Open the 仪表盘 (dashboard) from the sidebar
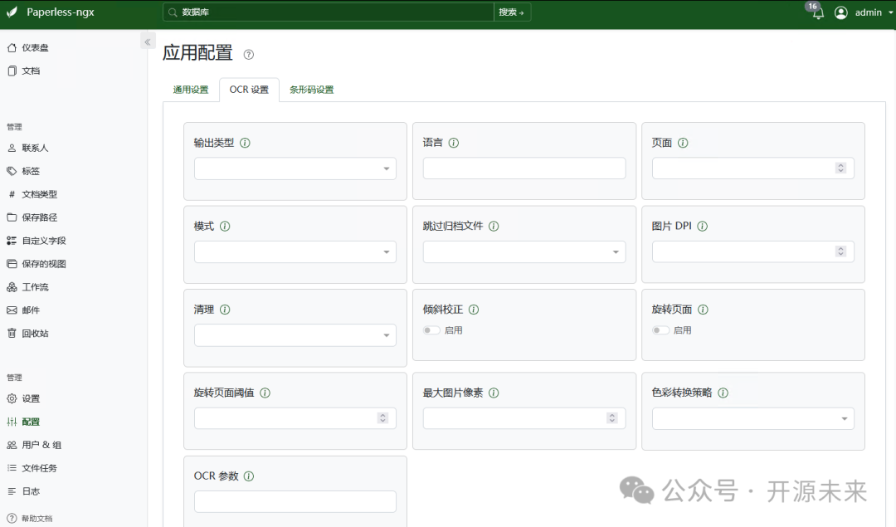This screenshot has height=527, width=896. 38,47
